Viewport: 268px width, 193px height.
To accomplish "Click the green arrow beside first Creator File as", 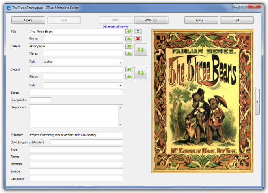I will 129,53.
